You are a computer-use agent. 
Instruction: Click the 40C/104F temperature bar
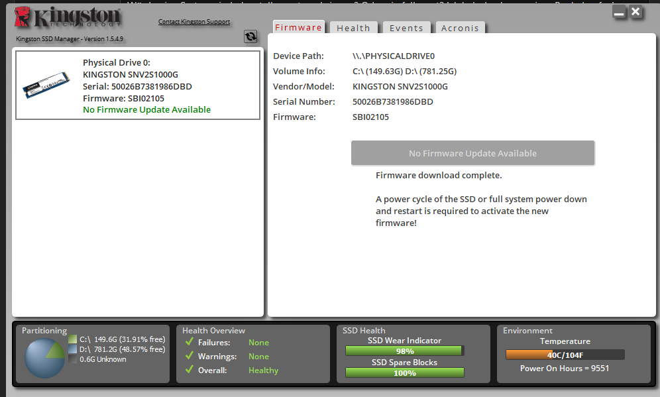point(565,355)
